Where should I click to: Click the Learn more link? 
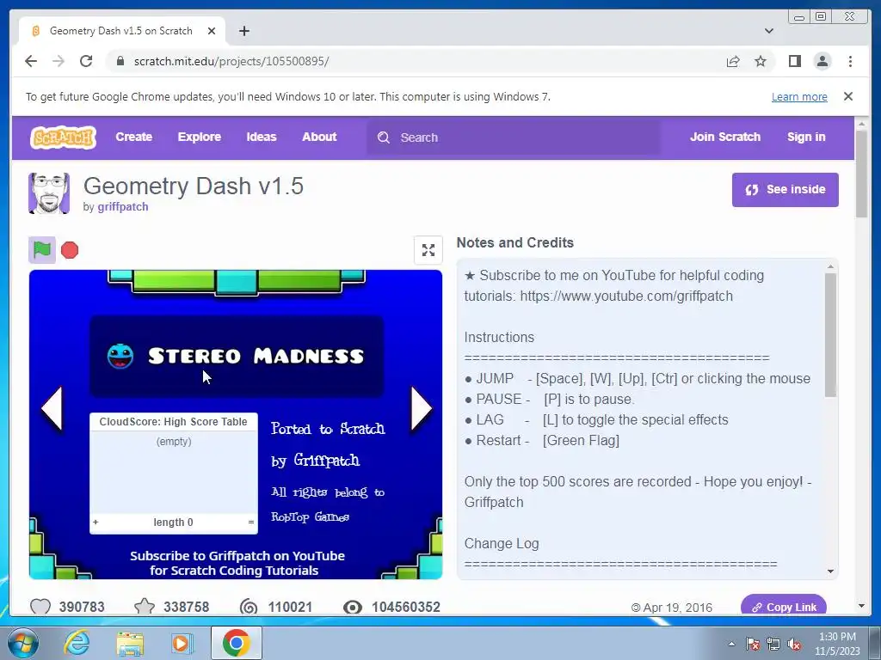799,96
